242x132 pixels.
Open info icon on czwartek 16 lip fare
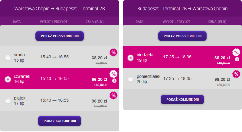point(114,81)
